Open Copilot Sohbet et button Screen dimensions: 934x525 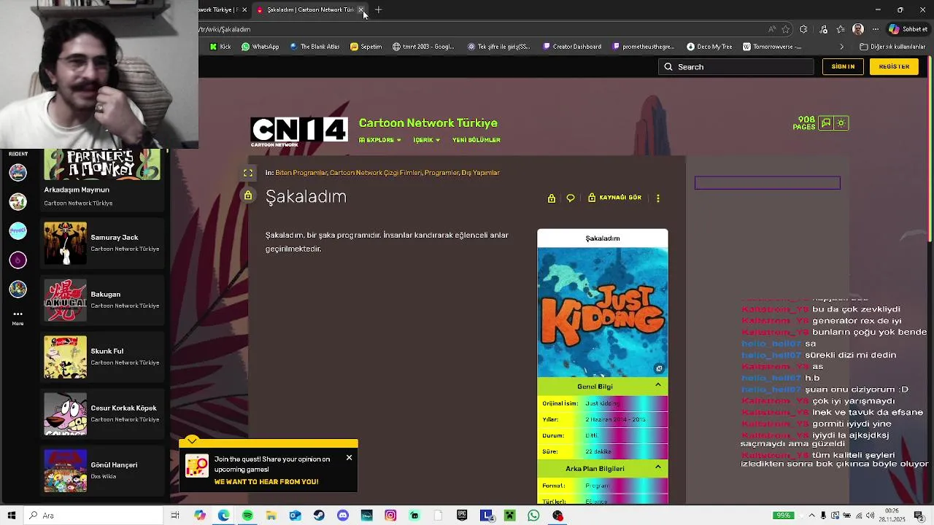pos(908,29)
